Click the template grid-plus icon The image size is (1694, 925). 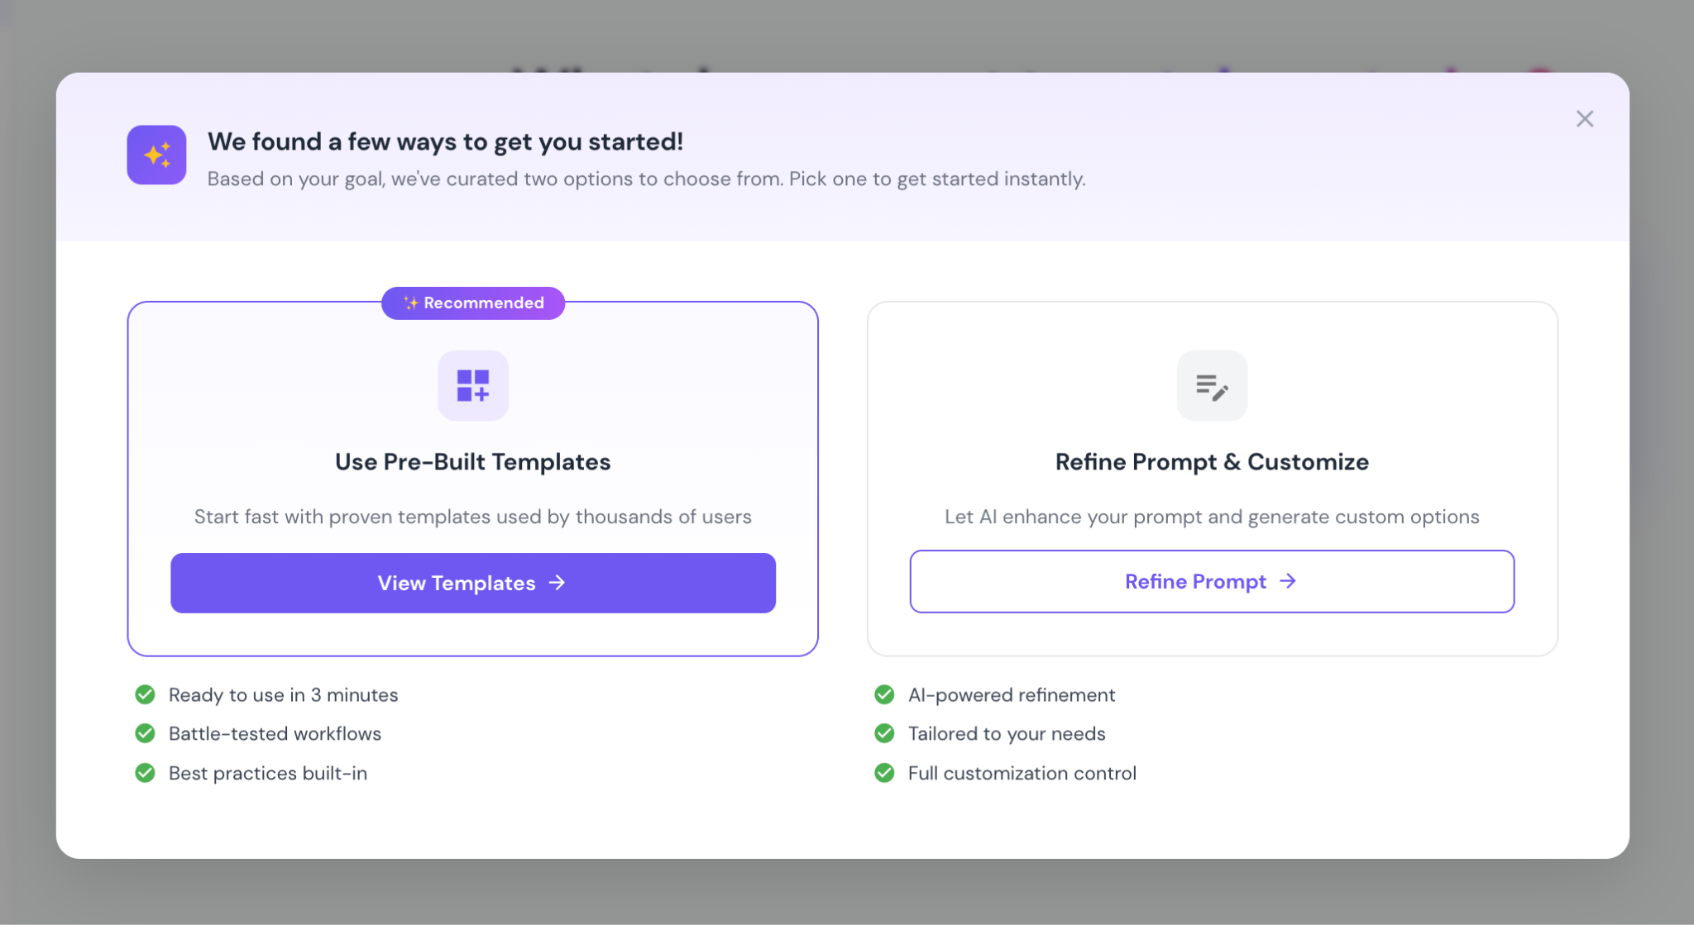pyautogui.click(x=472, y=385)
